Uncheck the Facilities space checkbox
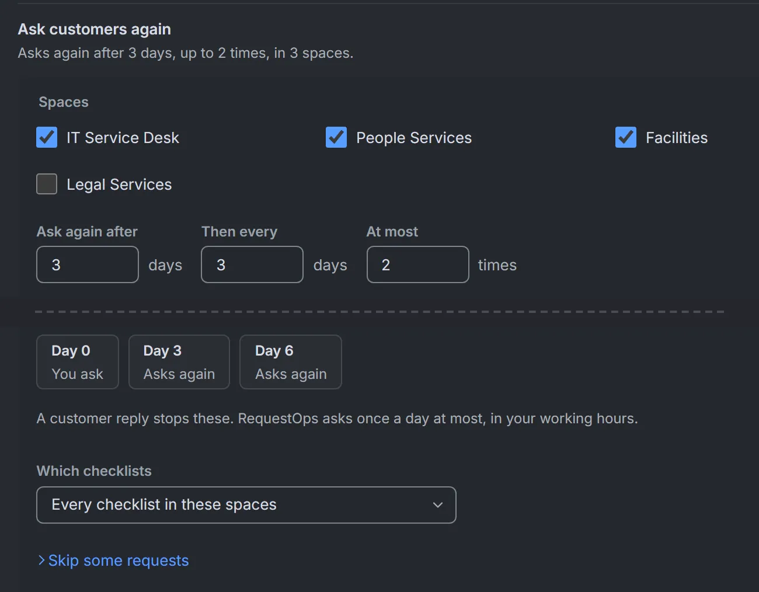 [626, 138]
